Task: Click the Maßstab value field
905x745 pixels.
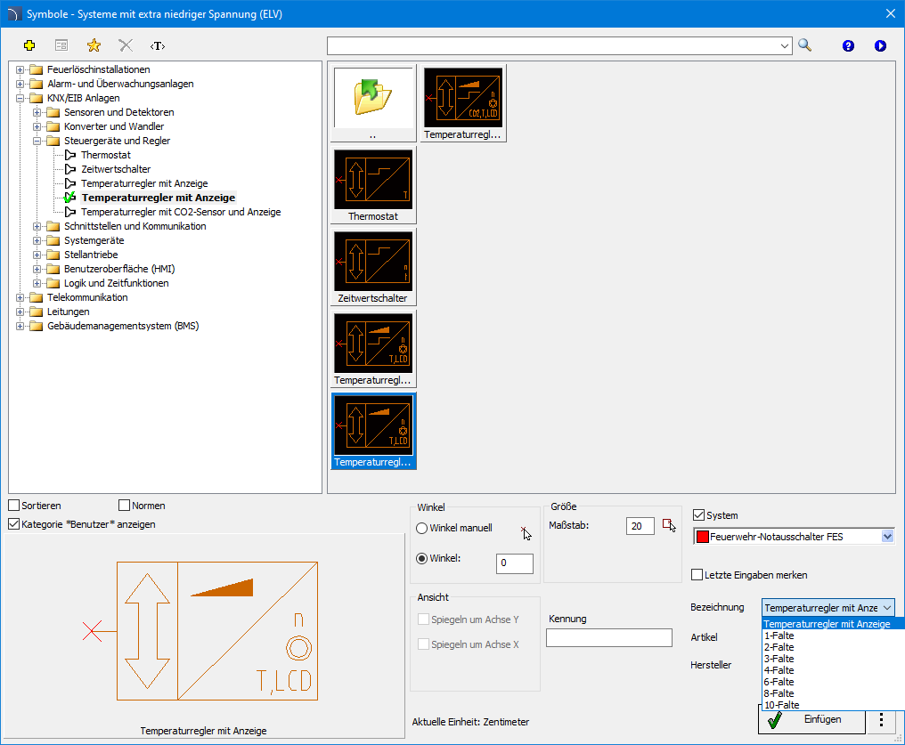Action: point(640,526)
